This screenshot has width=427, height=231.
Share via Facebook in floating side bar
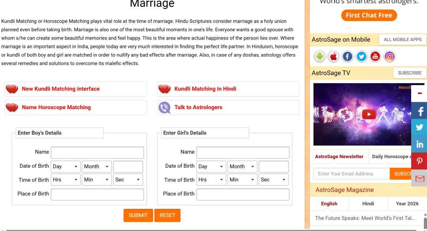(419, 111)
